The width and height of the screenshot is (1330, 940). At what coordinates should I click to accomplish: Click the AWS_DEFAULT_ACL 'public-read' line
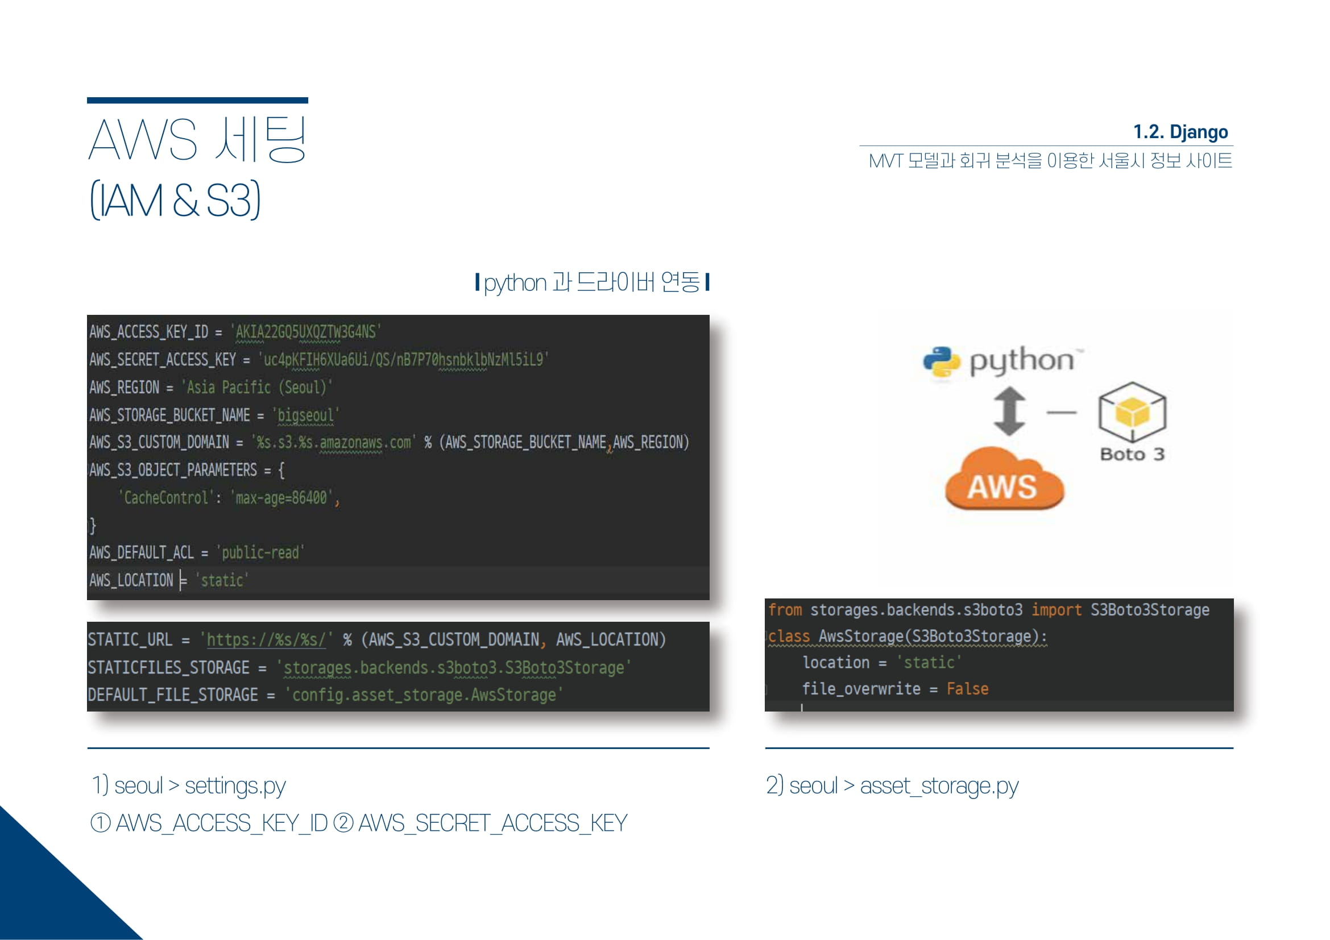click(197, 553)
